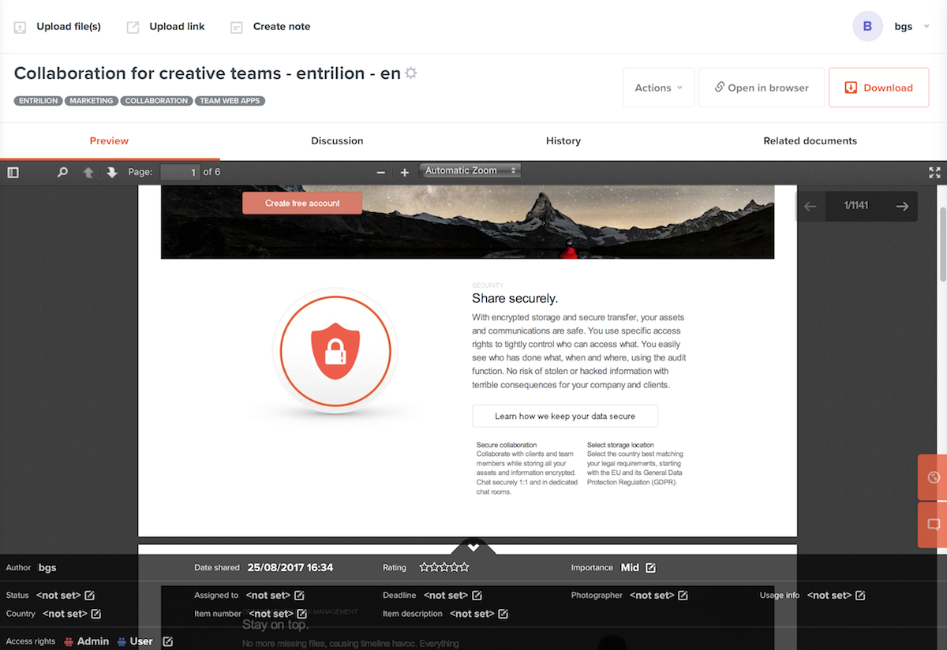
Task: Click the orange clock side button
Action: [933, 477]
